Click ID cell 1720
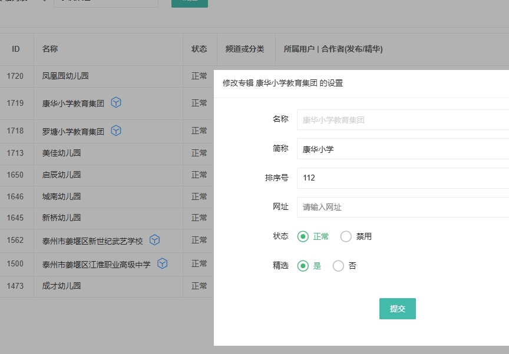509x354 pixels. point(15,76)
